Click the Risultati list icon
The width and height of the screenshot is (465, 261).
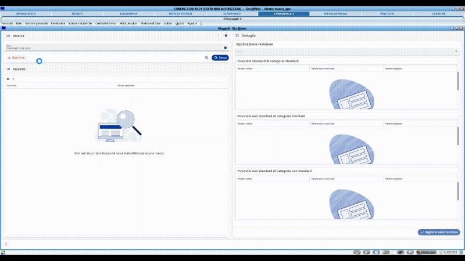[x=8, y=69]
